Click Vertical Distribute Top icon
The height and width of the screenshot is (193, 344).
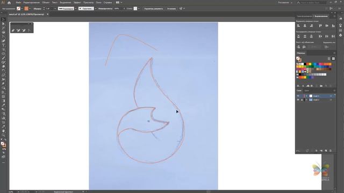tap(298, 36)
